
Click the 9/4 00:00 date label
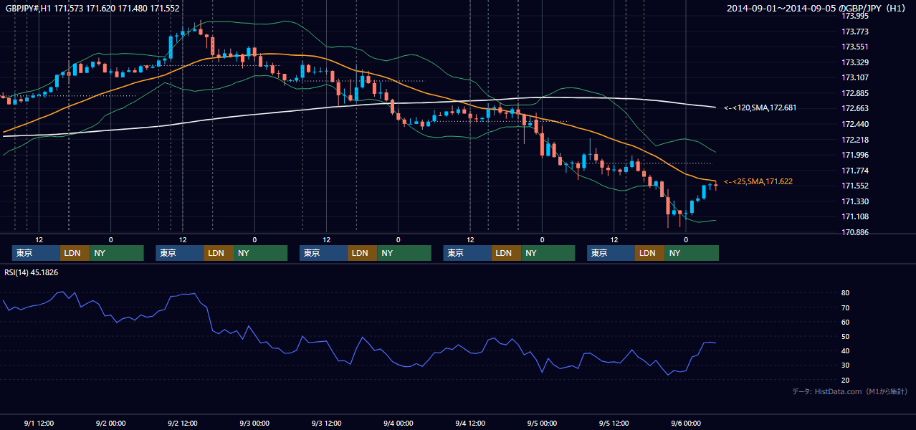pyautogui.click(x=398, y=423)
